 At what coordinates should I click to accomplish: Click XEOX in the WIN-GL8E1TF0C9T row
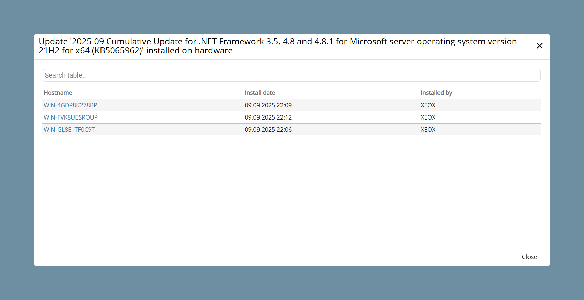click(428, 130)
